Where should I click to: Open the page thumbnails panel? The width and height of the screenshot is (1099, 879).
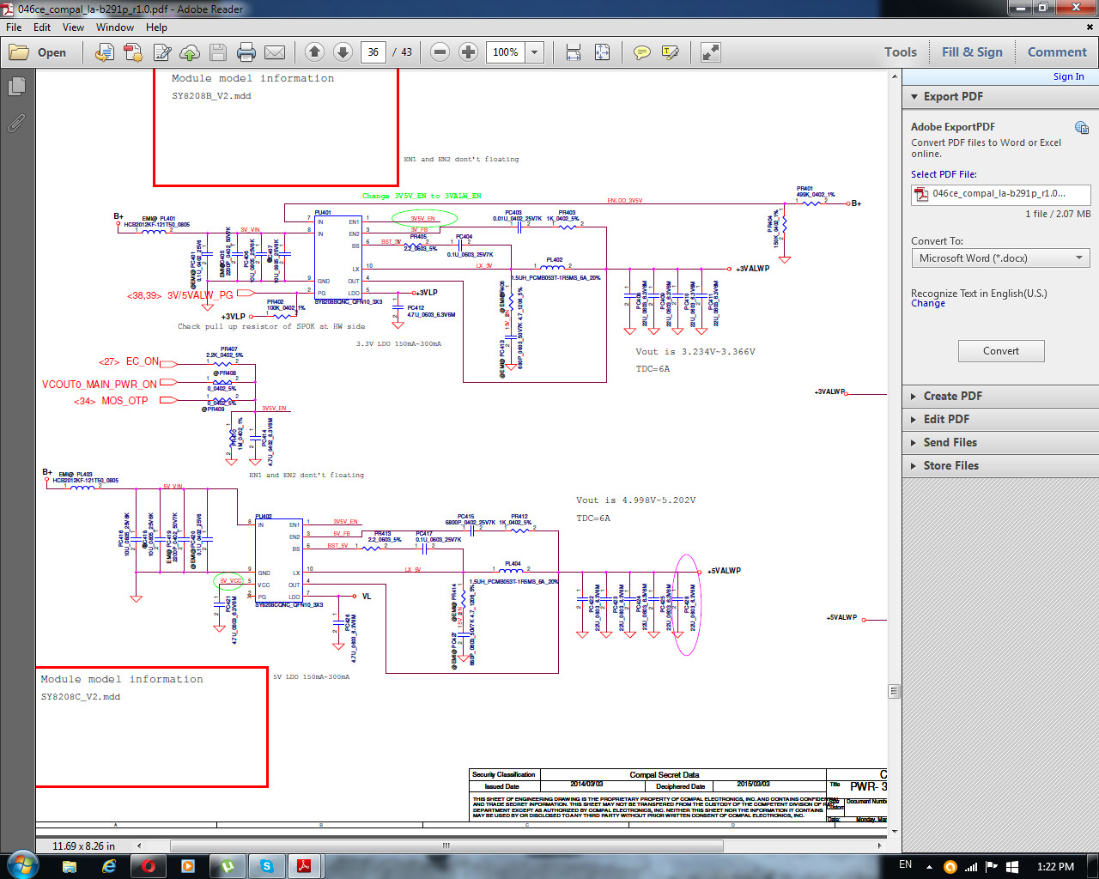tap(16, 87)
